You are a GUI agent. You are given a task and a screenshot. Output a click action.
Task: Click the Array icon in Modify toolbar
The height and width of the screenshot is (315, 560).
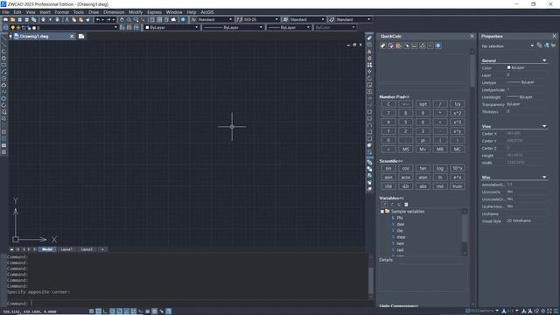point(369,65)
